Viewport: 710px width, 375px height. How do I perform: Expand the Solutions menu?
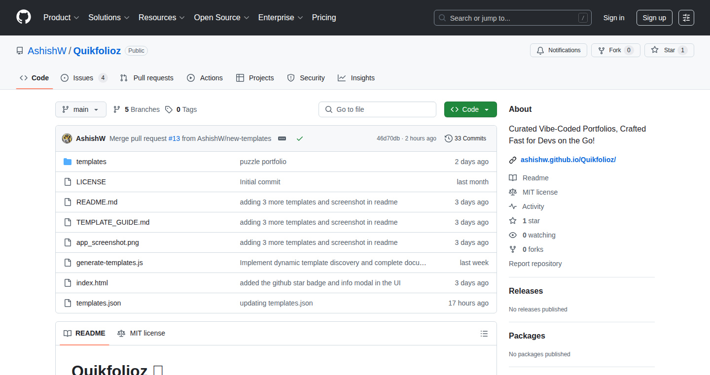click(109, 17)
